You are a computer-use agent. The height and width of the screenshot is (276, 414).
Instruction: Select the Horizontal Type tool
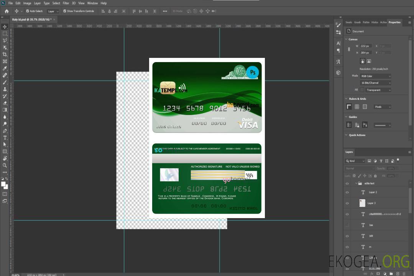(x=5, y=138)
